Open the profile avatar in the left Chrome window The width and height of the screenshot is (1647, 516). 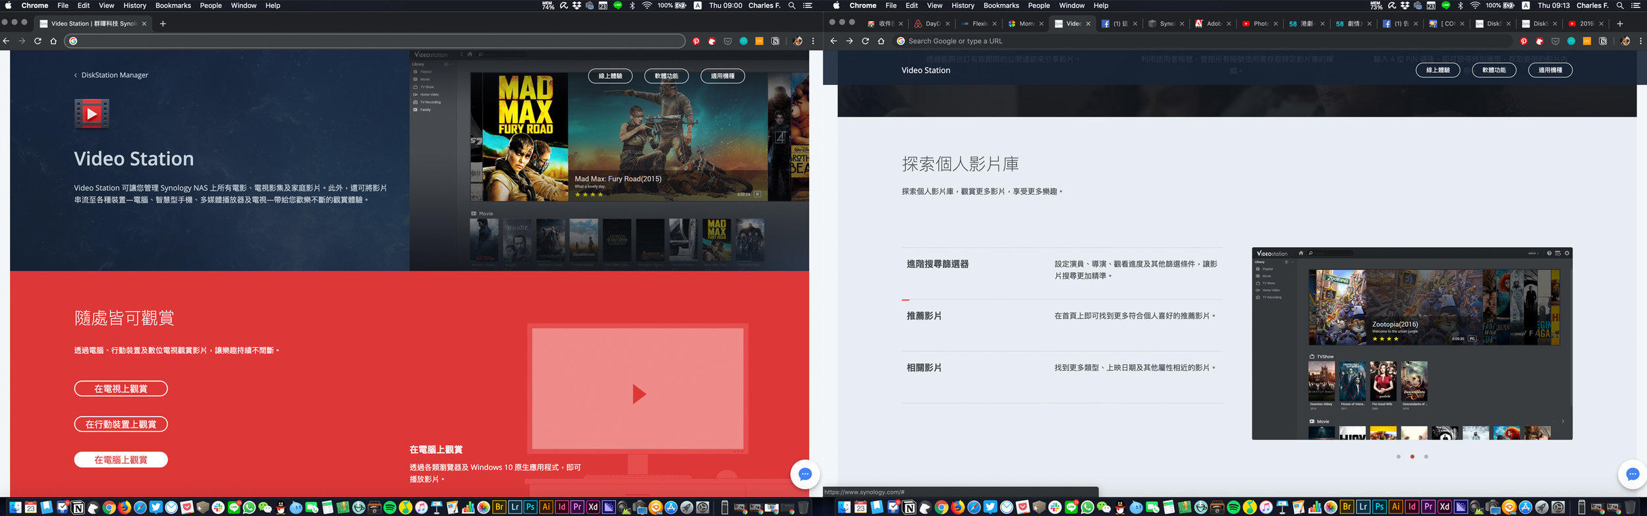[x=798, y=41]
